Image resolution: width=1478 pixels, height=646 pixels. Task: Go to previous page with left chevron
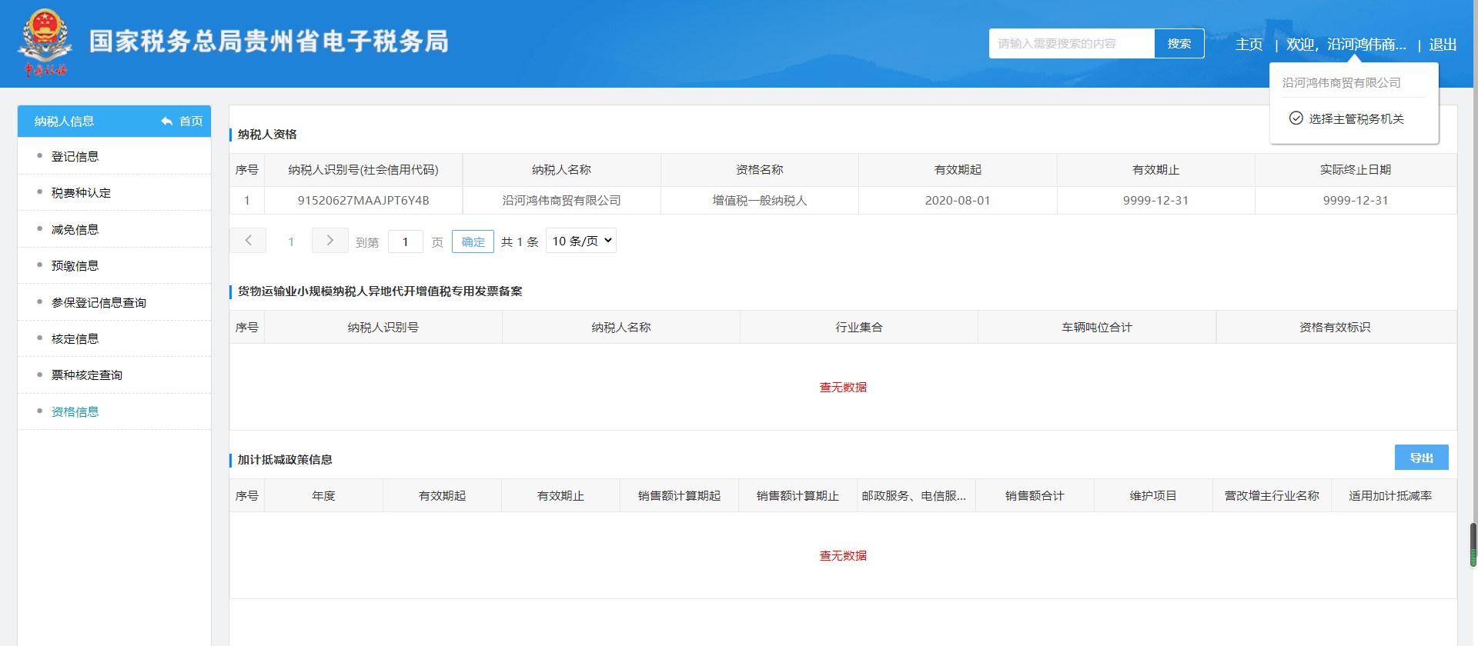click(x=248, y=241)
